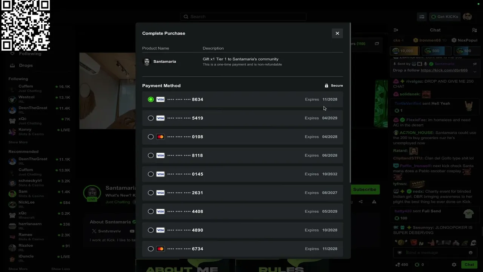Click the payment methods scrollbar in the dialog

351,102
